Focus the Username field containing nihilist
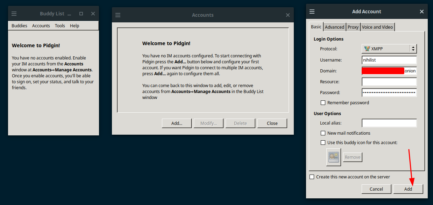 point(389,60)
